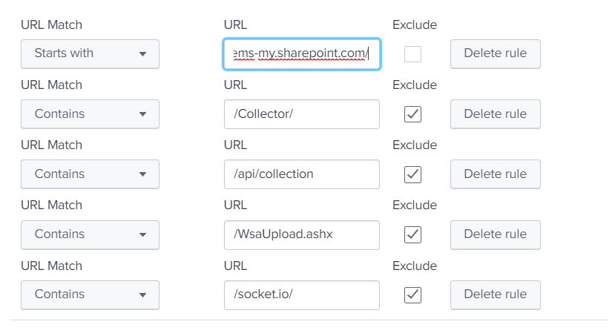Image resolution: width=615 pixels, height=336 pixels.
Task: Open URL Match dropdown for /socket.io/ rule
Action: point(90,294)
